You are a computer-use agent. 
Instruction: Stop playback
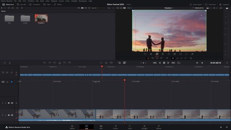[x=164, y=63]
